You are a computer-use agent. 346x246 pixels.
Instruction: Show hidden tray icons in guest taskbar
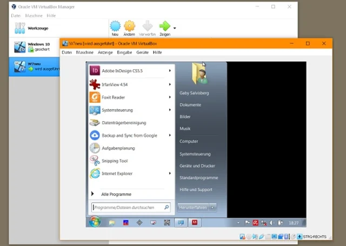238,222
